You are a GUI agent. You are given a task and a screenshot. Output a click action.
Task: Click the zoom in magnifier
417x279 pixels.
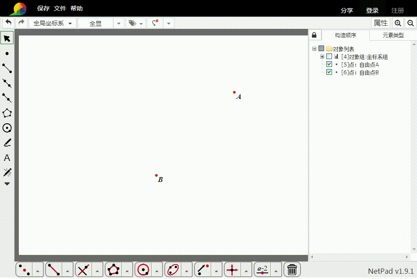(x=398, y=23)
